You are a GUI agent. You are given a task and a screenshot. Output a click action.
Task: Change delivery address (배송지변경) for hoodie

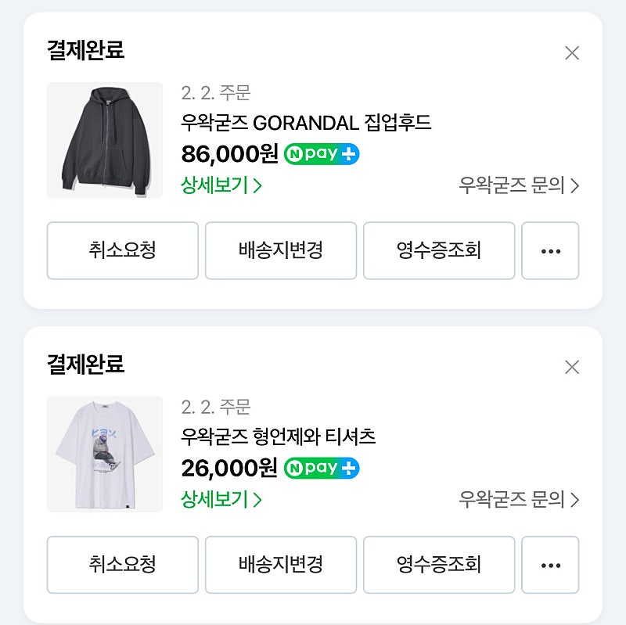281,251
